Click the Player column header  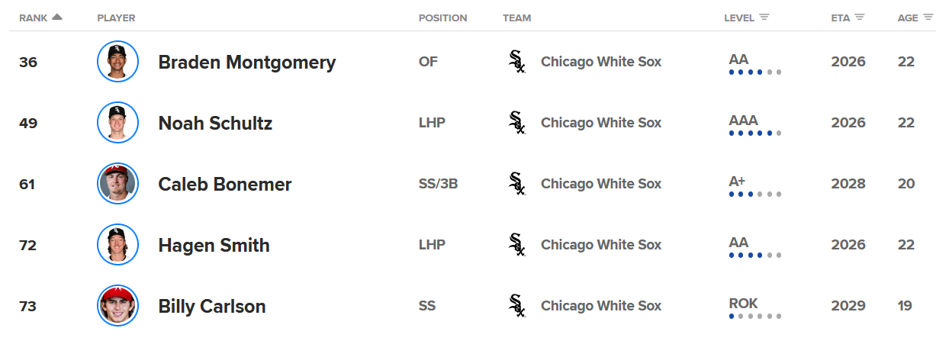tap(116, 18)
